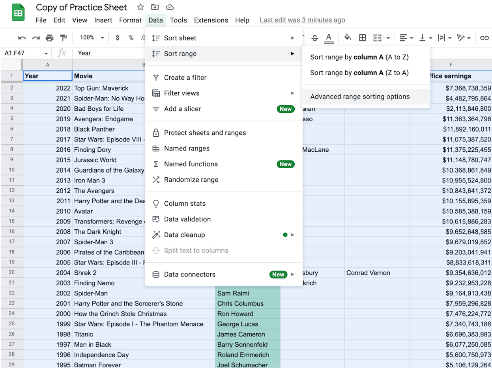Choose 'Advanced range sorting options'
This screenshot has width=492, height=368.
359,97
